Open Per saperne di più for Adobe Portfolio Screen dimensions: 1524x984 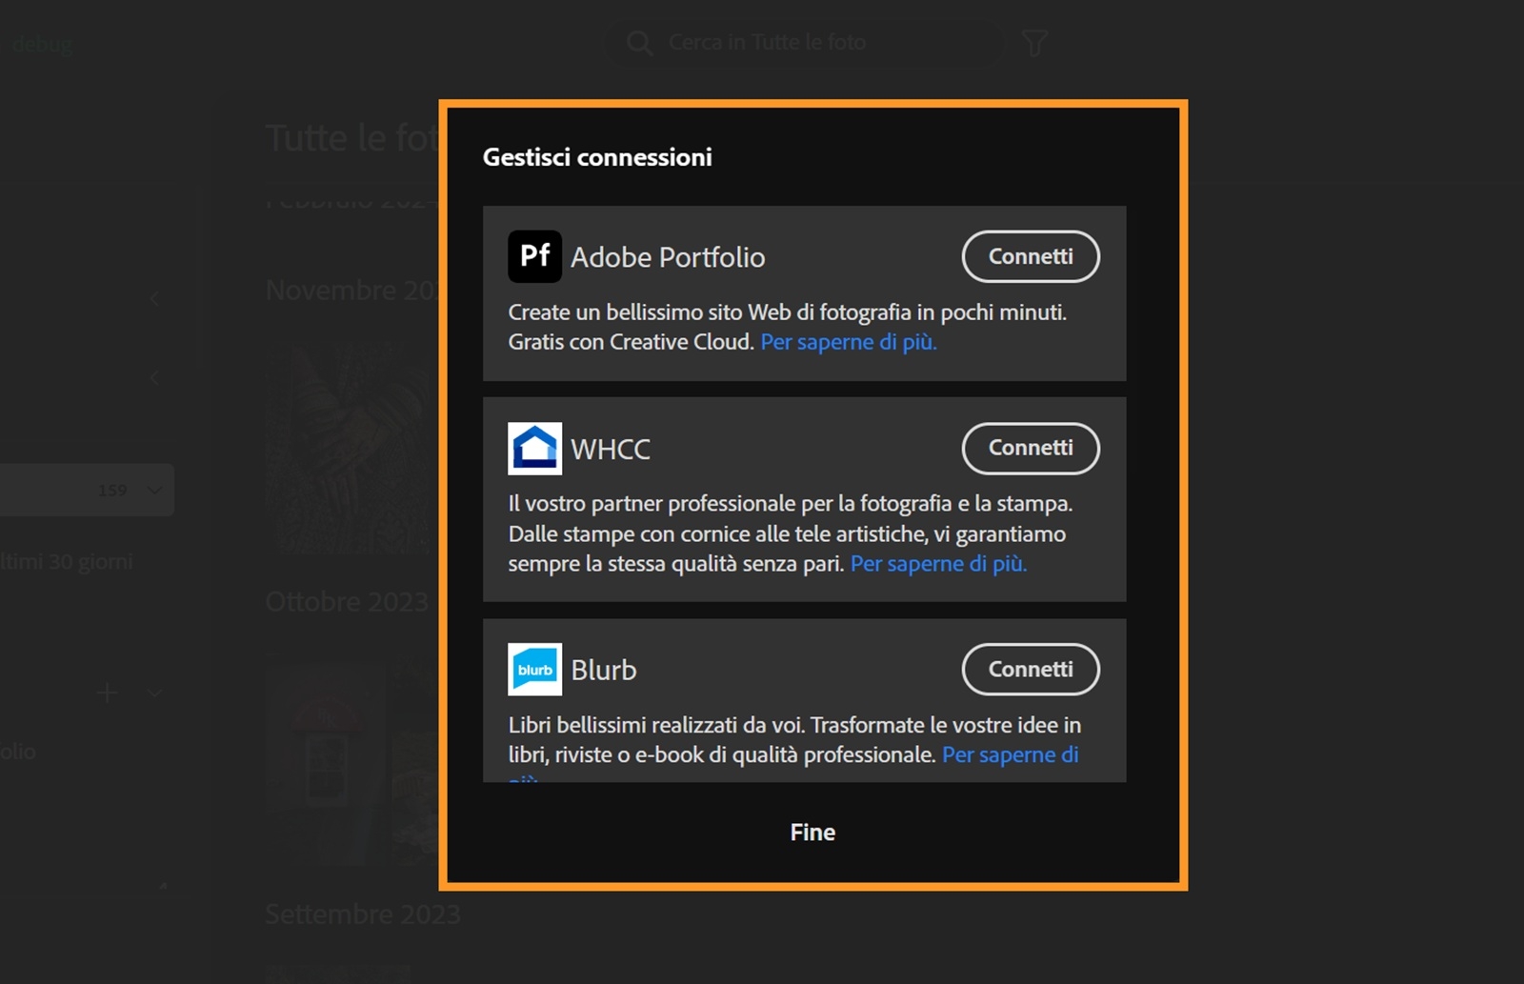[x=847, y=341]
